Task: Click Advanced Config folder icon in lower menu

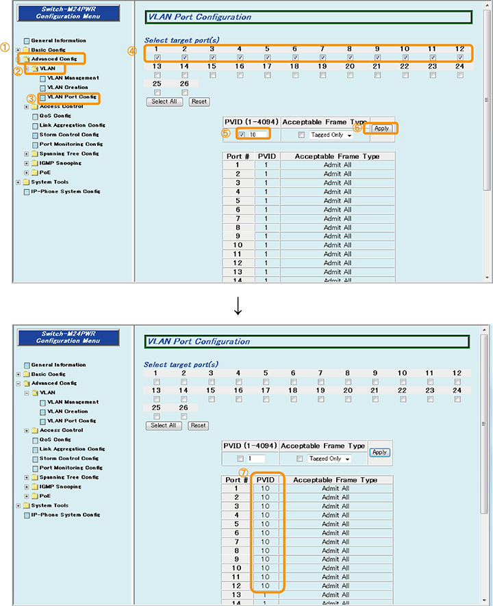Action: point(26,383)
